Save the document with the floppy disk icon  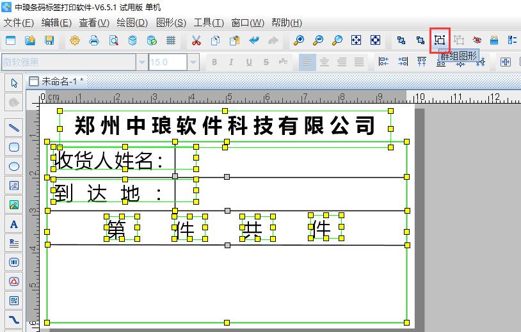point(49,40)
